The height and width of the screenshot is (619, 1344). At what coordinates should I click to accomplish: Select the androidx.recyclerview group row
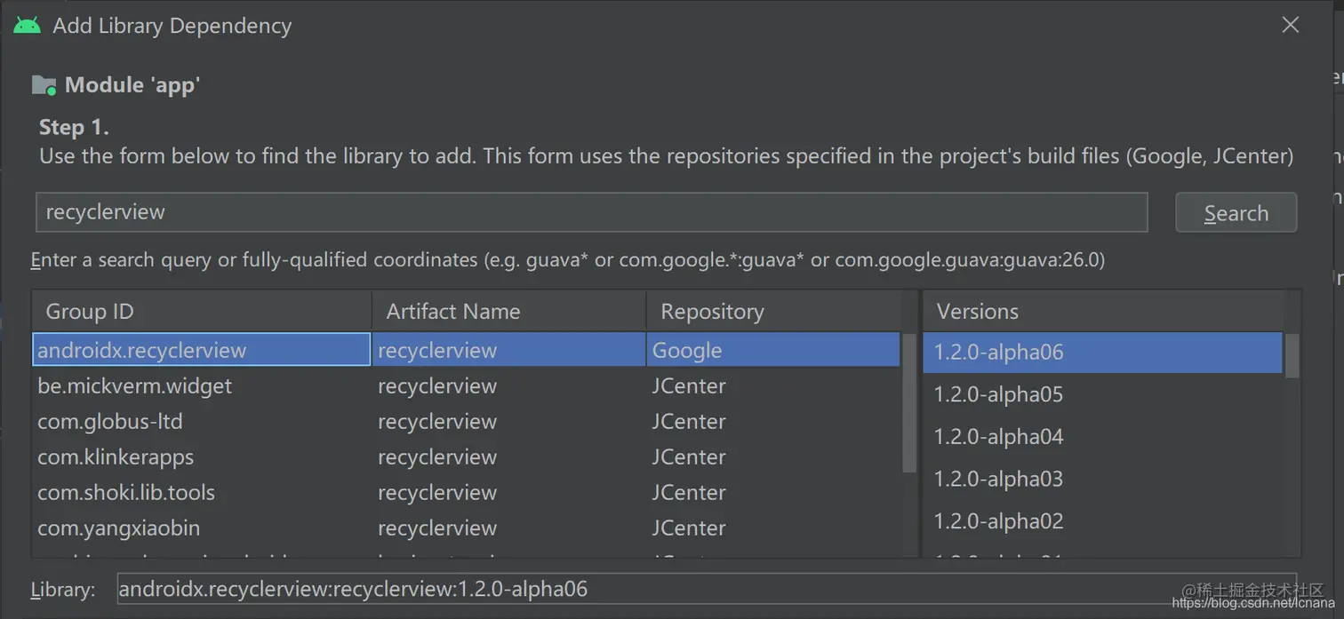[201, 350]
